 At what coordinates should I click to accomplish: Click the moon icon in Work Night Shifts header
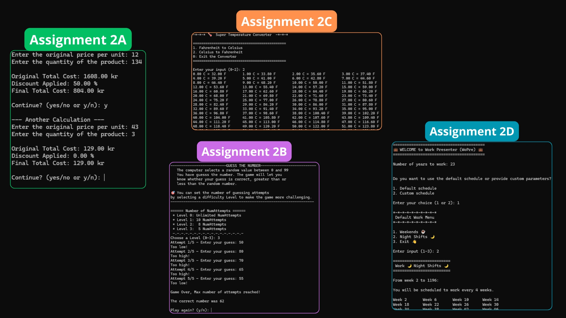point(409,266)
